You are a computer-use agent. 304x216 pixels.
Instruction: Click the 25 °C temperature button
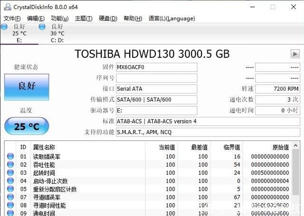[x=27, y=126]
